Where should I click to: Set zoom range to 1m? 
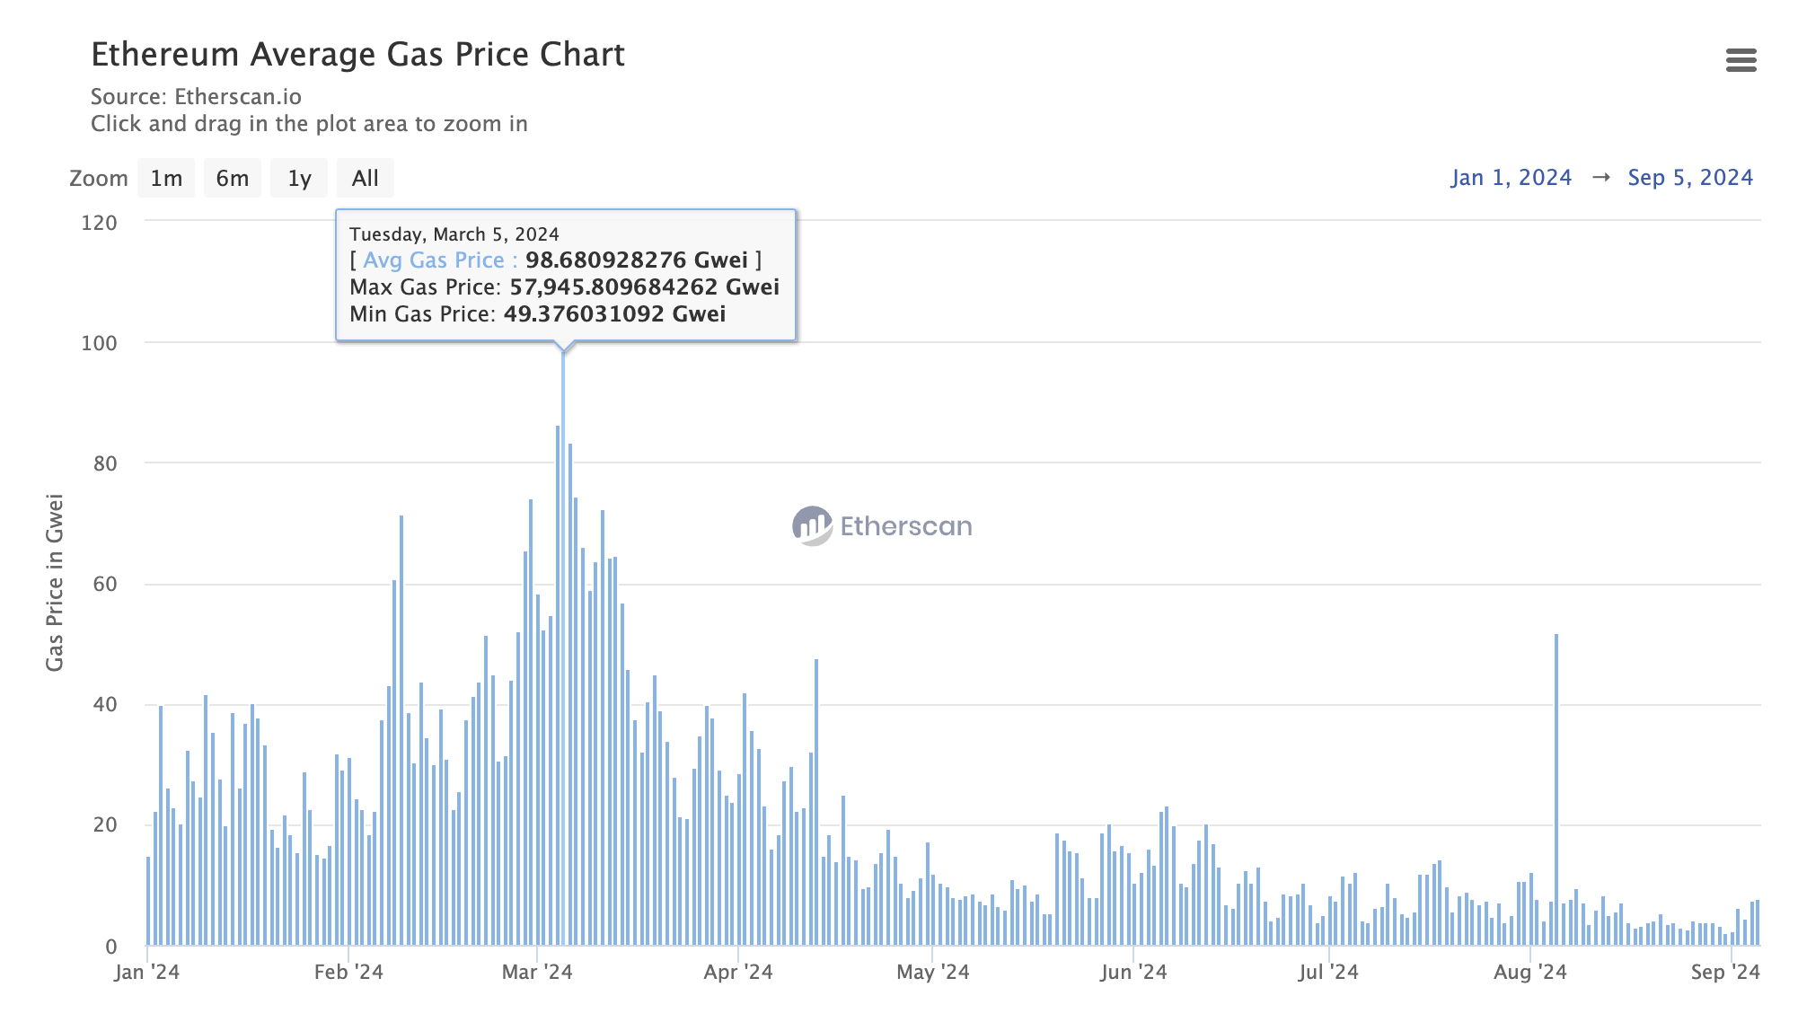[x=166, y=178]
